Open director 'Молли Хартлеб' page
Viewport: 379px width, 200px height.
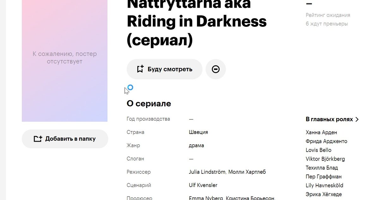[x=247, y=172]
